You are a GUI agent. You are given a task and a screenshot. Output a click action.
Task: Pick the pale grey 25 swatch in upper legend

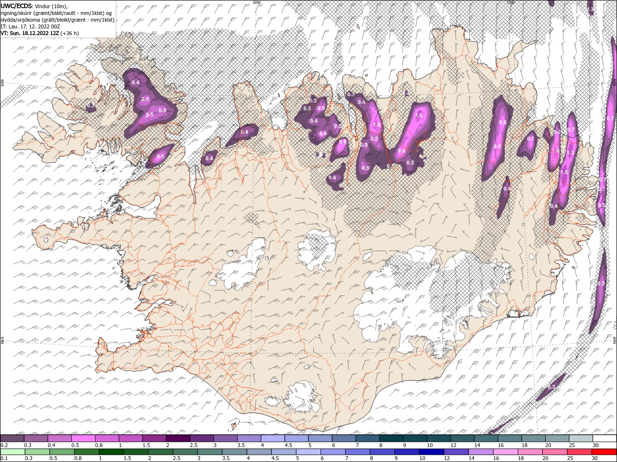[580, 438]
